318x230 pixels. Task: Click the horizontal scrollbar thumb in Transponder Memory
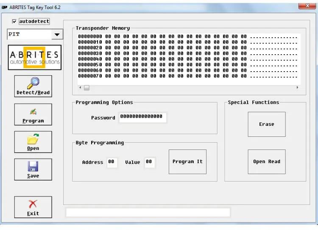(x=86, y=88)
